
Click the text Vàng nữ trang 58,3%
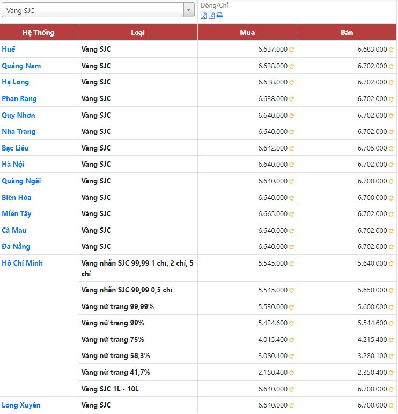click(115, 355)
